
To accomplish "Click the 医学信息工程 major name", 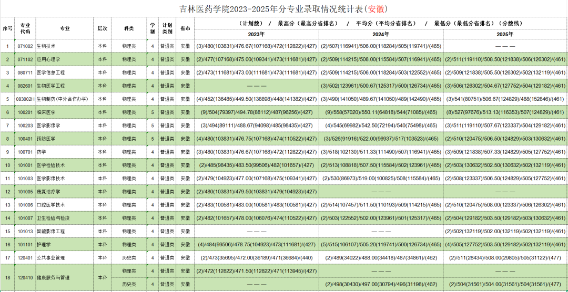I will tap(50, 72).
